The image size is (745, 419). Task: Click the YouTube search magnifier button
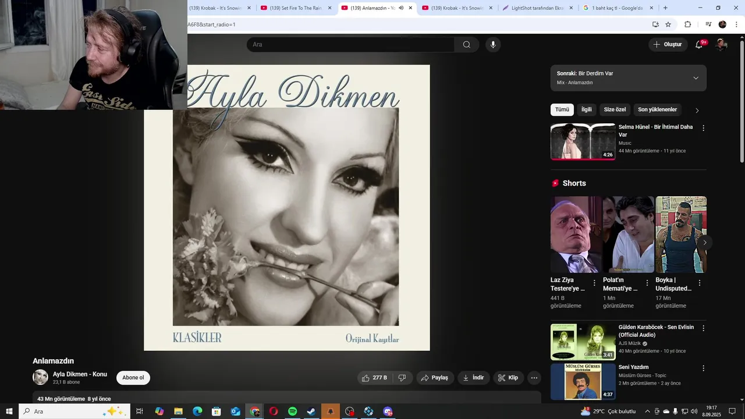pos(466,44)
